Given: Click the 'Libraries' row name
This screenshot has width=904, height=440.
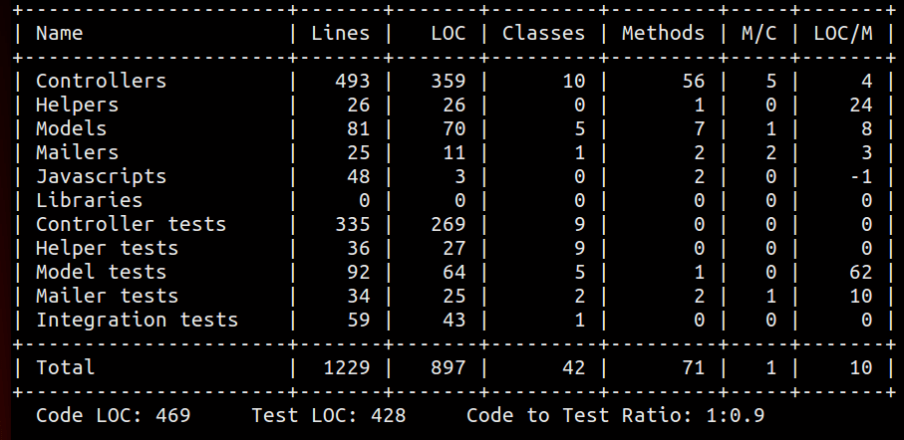Looking at the screenshot, I should tap(89, 200).
